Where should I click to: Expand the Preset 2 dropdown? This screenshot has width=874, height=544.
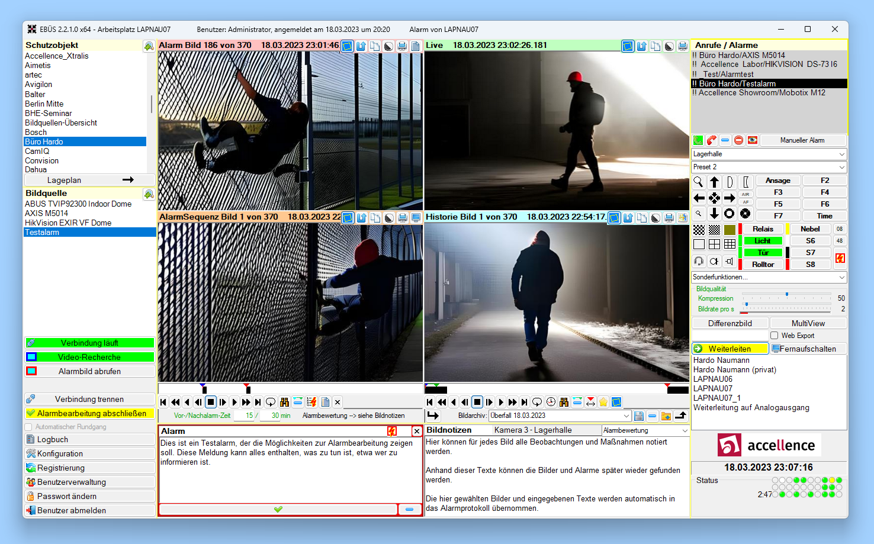click(769, 167)
